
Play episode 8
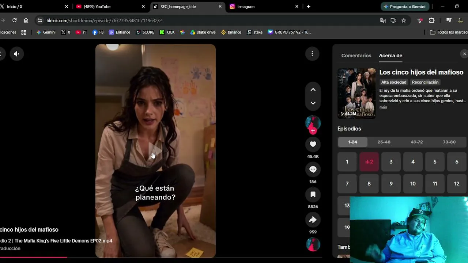coord(369,184)
